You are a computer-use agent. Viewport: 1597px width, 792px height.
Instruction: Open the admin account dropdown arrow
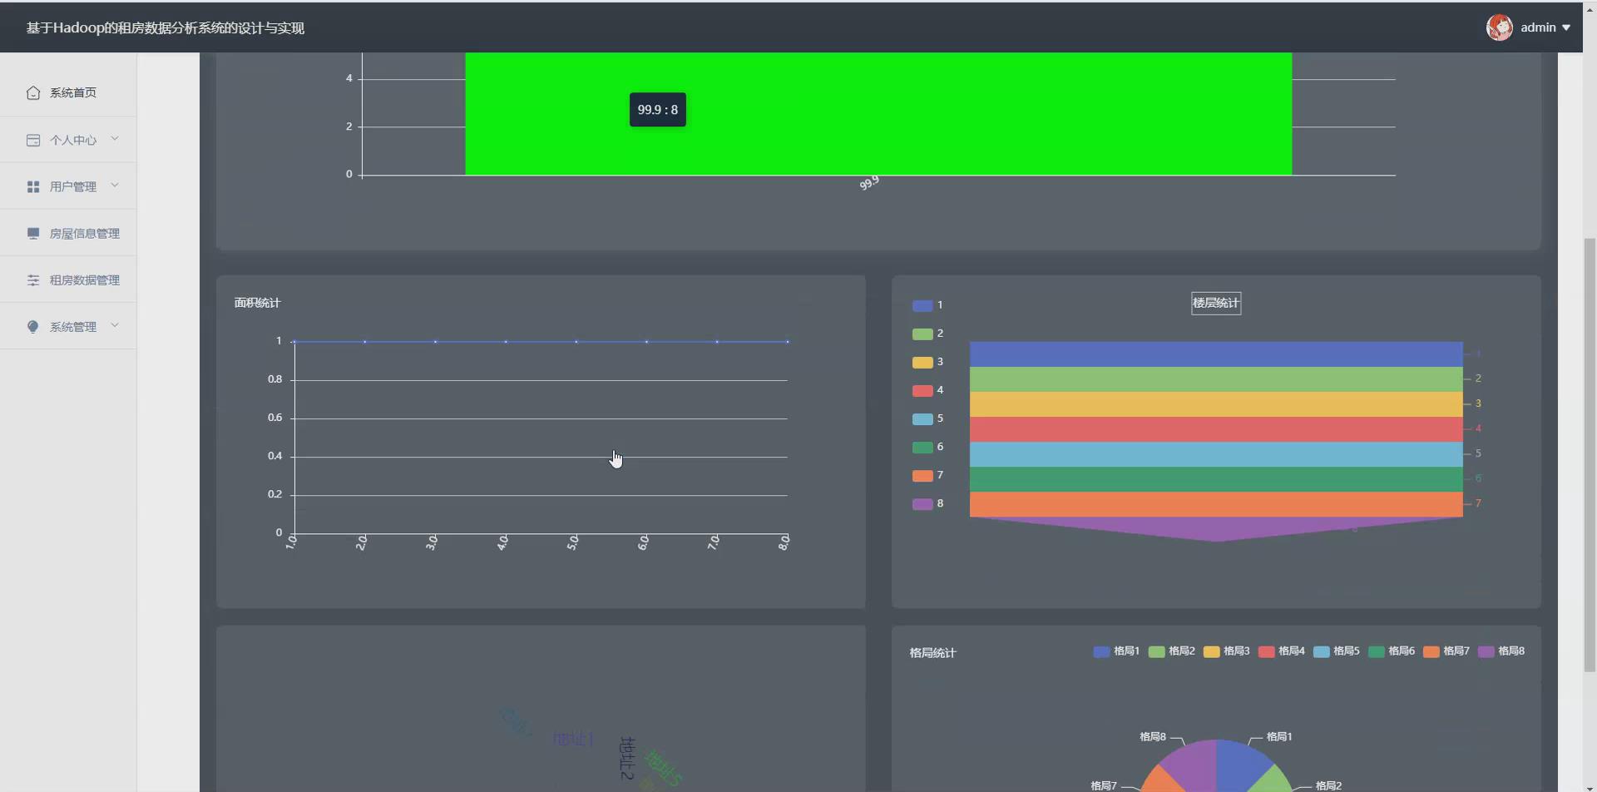(x=1566, y=27)
